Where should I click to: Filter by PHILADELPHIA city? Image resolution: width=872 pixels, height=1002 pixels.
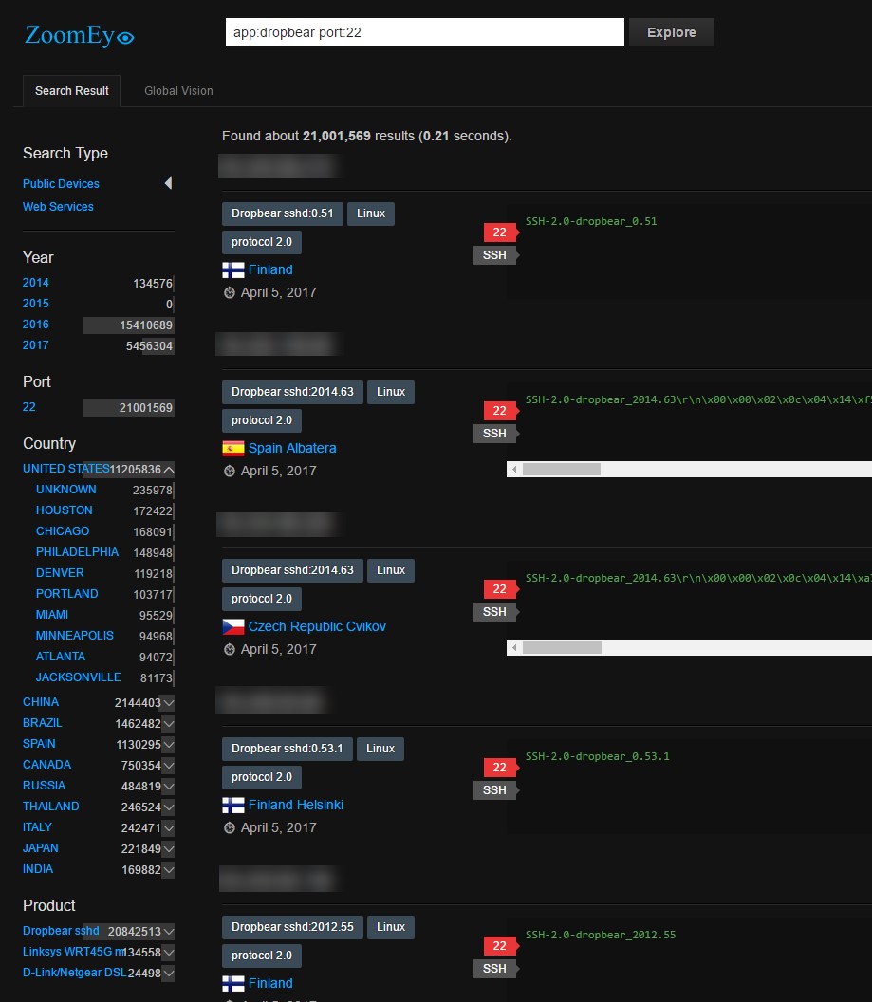click(x=77, y=551)
